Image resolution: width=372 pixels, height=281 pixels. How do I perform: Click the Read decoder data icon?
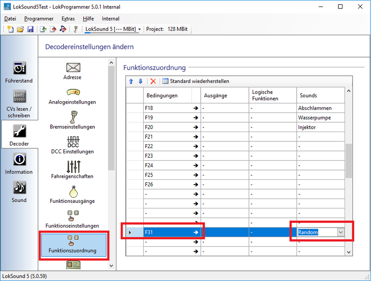click(x=43, y=29)
